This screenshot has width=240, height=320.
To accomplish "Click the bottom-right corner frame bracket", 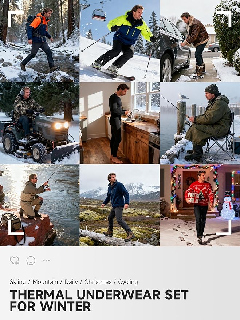I will click(224, 227).
